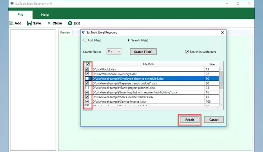Uncheck Inventory list with reorder highlighting1.xlsx checkbox
This screenshot has height=152, width=263.
[87, 92]
